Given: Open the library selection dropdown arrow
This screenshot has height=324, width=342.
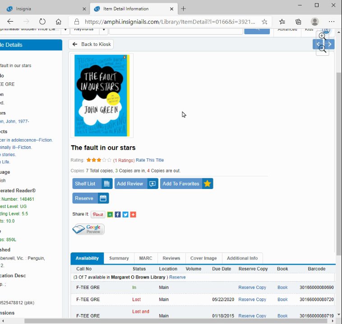Looking at the screenshot, I should tap(65, 30).
